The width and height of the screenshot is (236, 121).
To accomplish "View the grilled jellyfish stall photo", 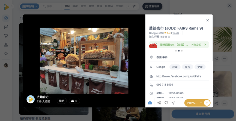I will (x=84, y=61).
